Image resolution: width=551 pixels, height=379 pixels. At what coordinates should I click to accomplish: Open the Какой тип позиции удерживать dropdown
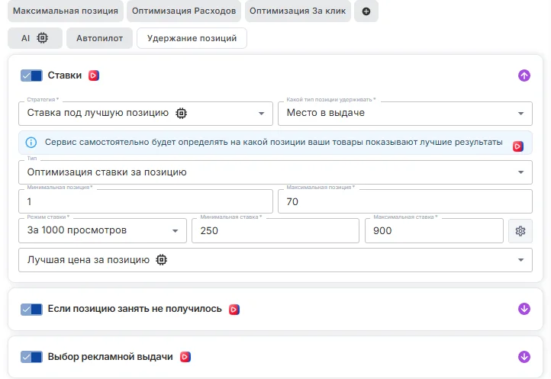404,113
